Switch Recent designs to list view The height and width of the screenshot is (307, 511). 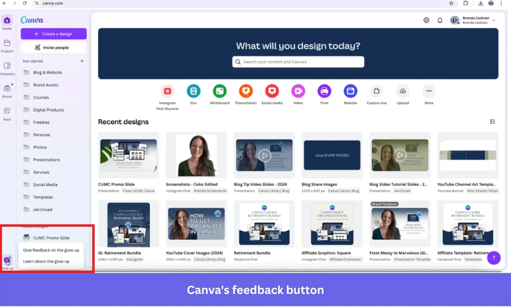493,122
